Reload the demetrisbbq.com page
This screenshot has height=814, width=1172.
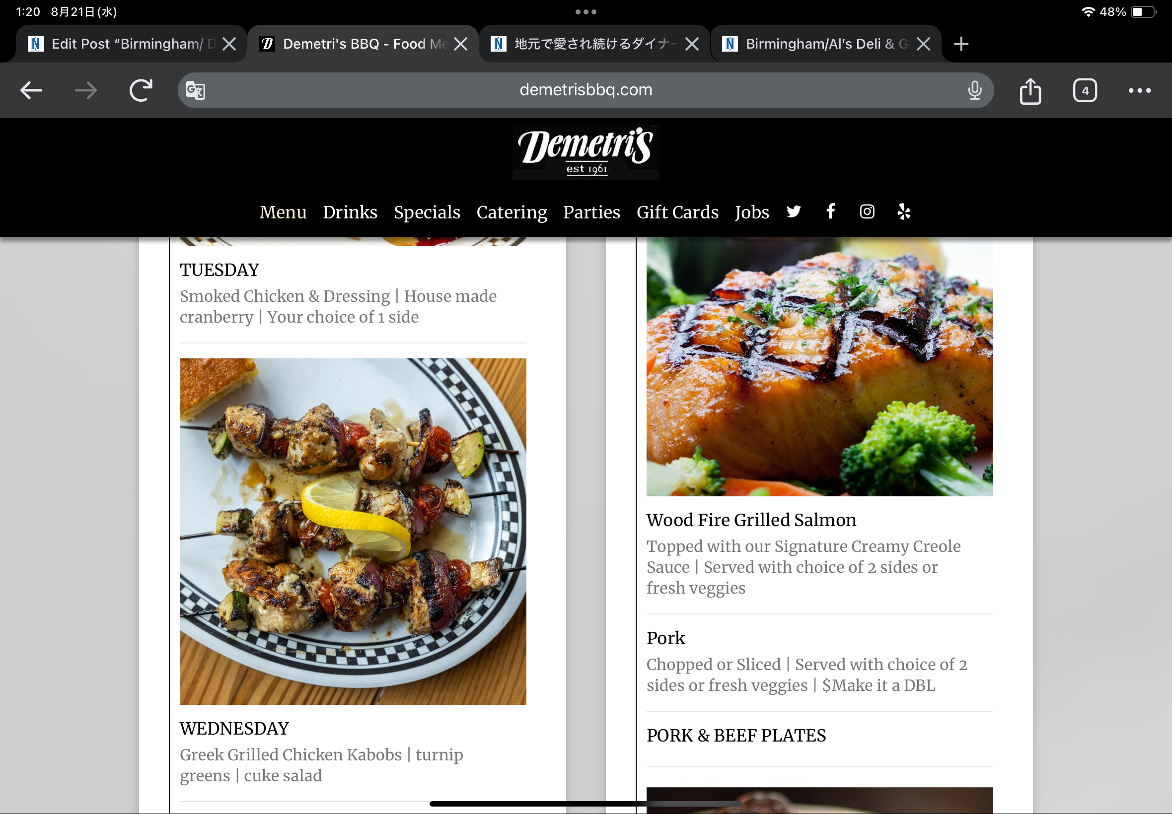tap(141, 90)
